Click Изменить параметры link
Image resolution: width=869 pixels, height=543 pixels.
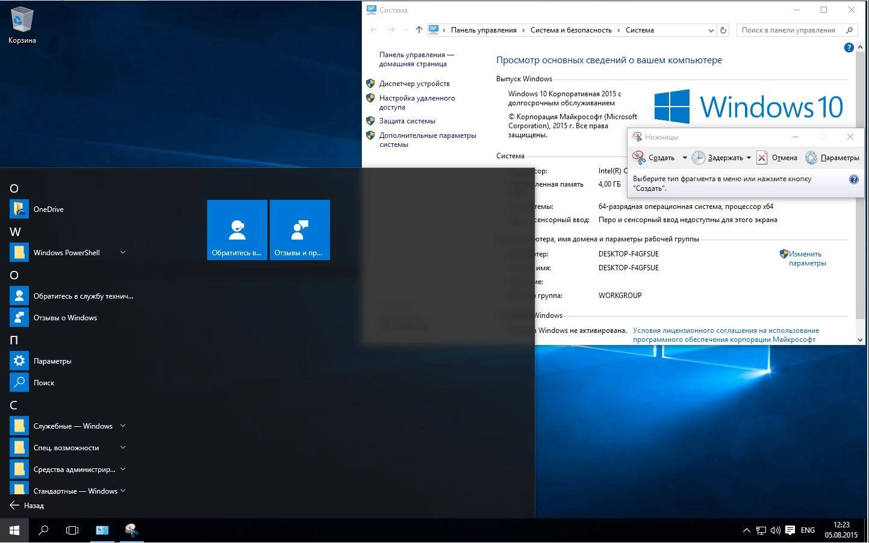click(807, 258)
